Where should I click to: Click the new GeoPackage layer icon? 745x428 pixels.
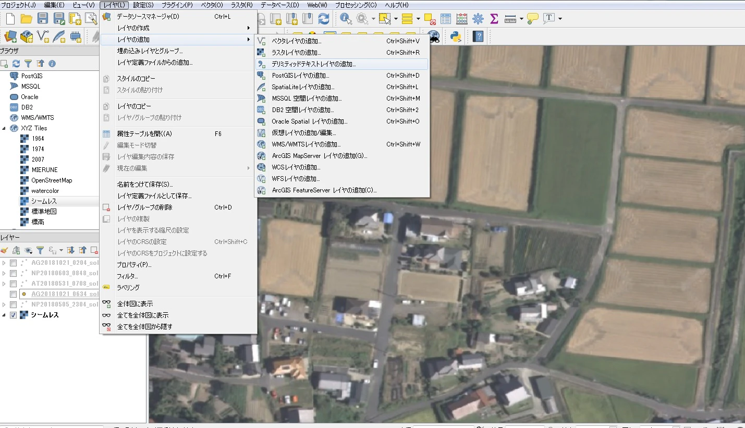click(x=26, y=36)
